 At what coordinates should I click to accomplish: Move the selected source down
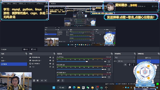(x=45, y=80)
